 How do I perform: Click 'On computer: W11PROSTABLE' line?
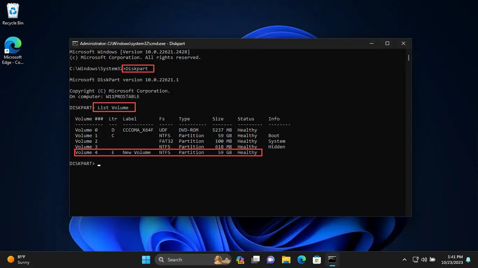(105, 97)
